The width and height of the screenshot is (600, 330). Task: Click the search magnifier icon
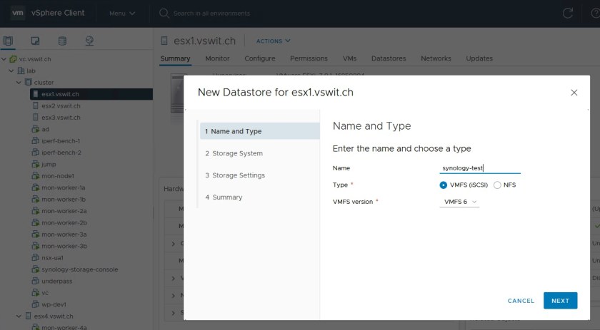pos(164,13)
